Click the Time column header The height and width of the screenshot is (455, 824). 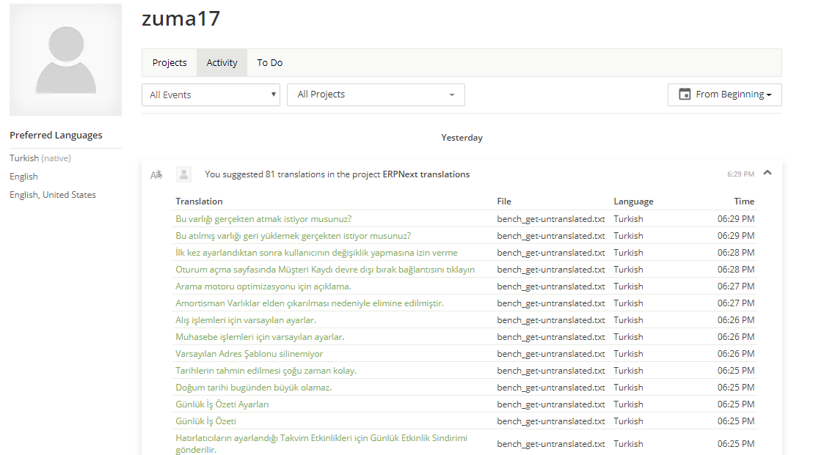click(x=744, y=201)
